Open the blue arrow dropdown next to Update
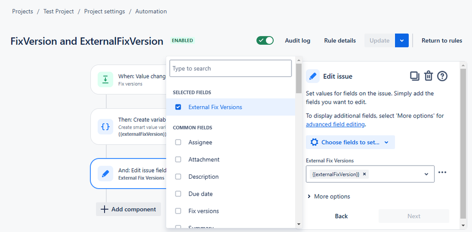The height and width of the screenshot is (232, 472). [402, 41]
